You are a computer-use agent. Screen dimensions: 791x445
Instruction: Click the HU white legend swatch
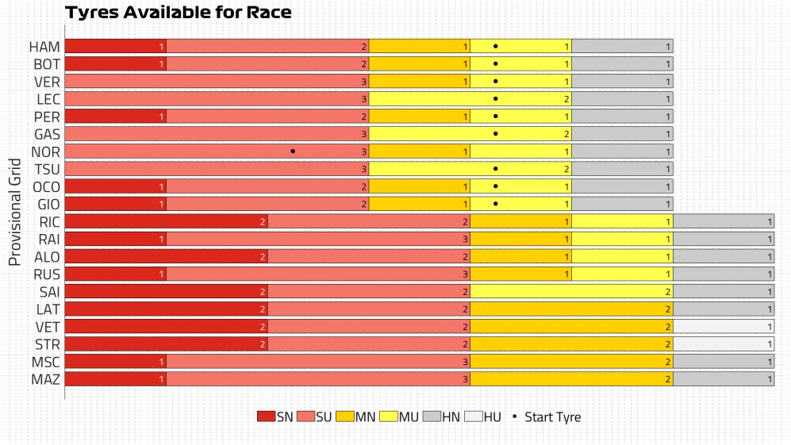[473, 417]
